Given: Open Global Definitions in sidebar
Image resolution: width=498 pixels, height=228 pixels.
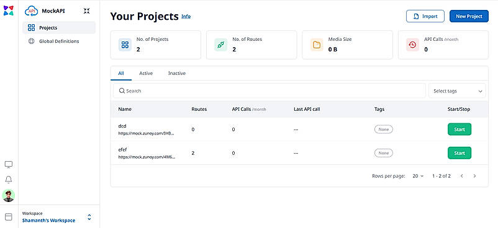Looking at the screenshot, I should point(59,42).
